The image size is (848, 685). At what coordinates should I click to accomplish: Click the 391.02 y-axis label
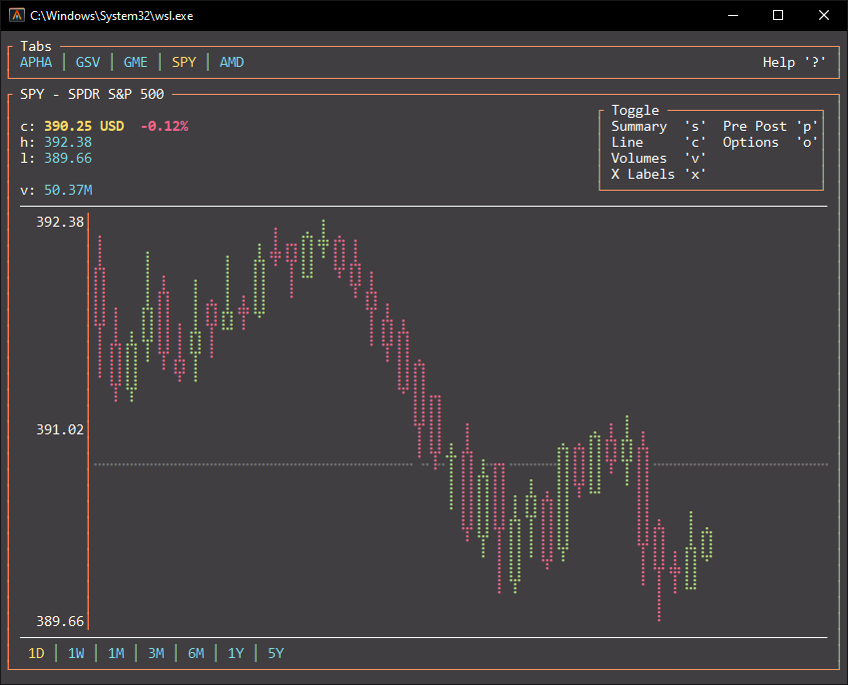[60, 429]
